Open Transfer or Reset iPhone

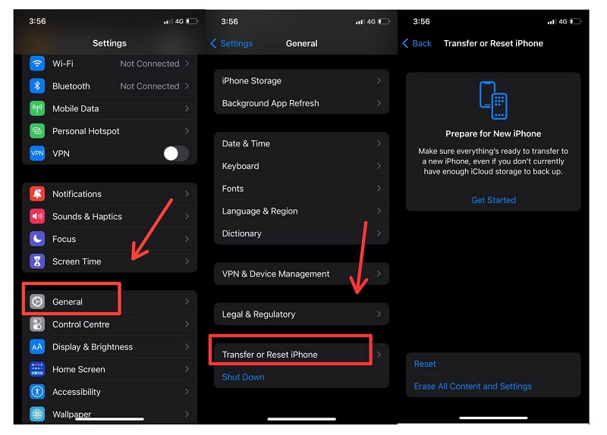tap(301, 354)
